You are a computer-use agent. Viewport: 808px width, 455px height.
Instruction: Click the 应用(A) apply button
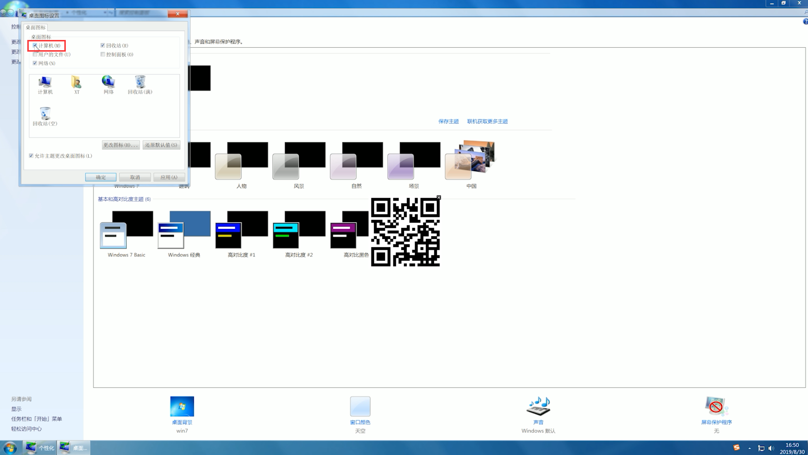click(169, 177)
